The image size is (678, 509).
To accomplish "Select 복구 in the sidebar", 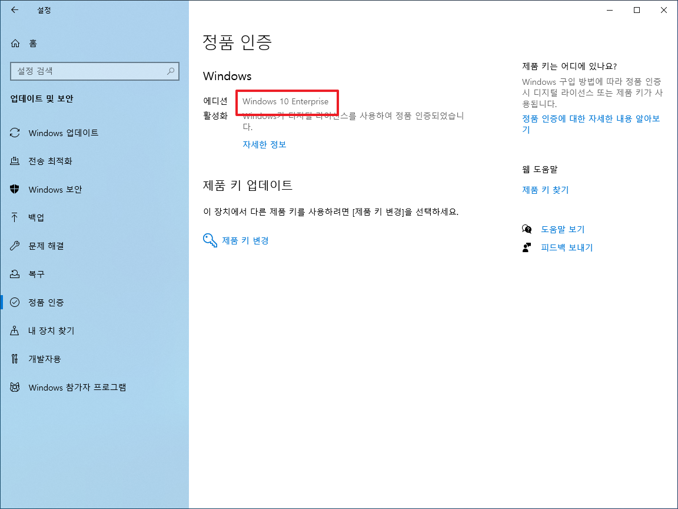I will pyautogui.click(x=36, y=274).
